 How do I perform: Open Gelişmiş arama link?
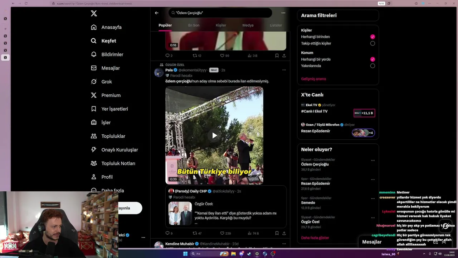[x=313, y=79]
